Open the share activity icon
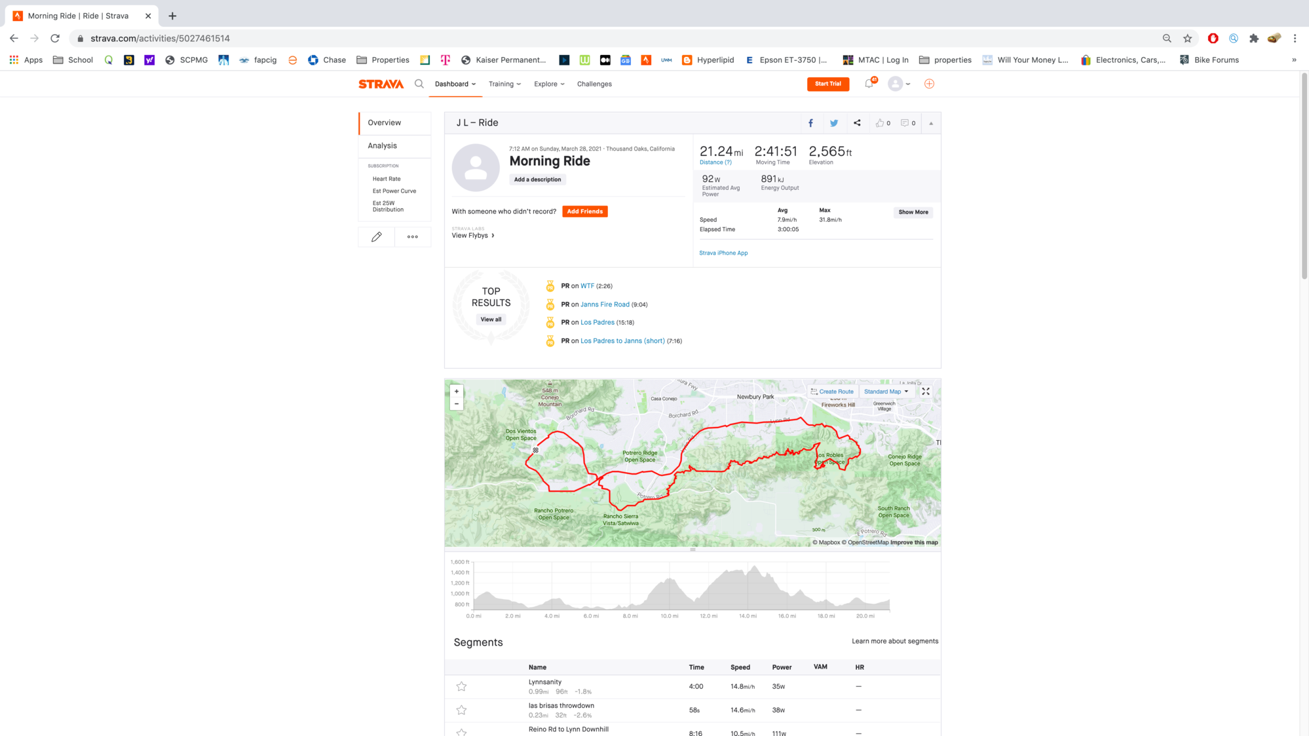The height and width of the screenshot is (736, 1309). [x=857, y=123]
